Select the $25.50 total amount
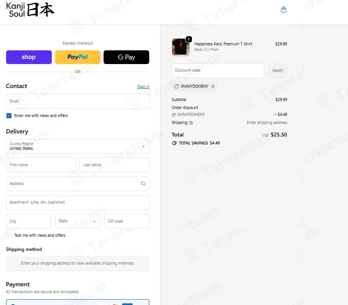Viewport: 348px width, 305px height. 279,135
